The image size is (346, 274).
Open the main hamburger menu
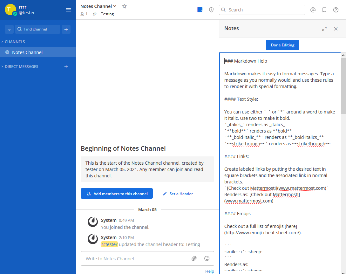point(68,10)
